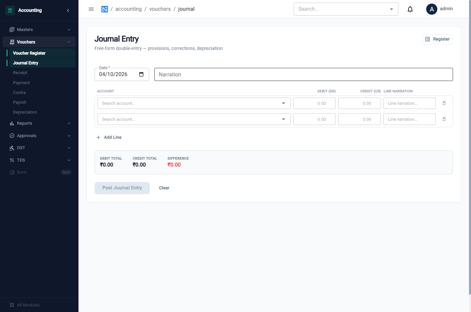Click the accounting breadcrumb link

point(129,9)
